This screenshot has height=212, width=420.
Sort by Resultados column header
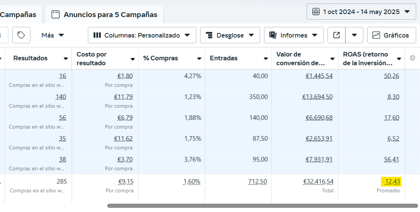click(x=30, y=58)
